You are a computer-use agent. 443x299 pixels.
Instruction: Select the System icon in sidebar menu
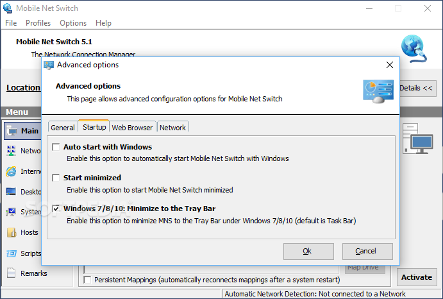coord(11,212)
